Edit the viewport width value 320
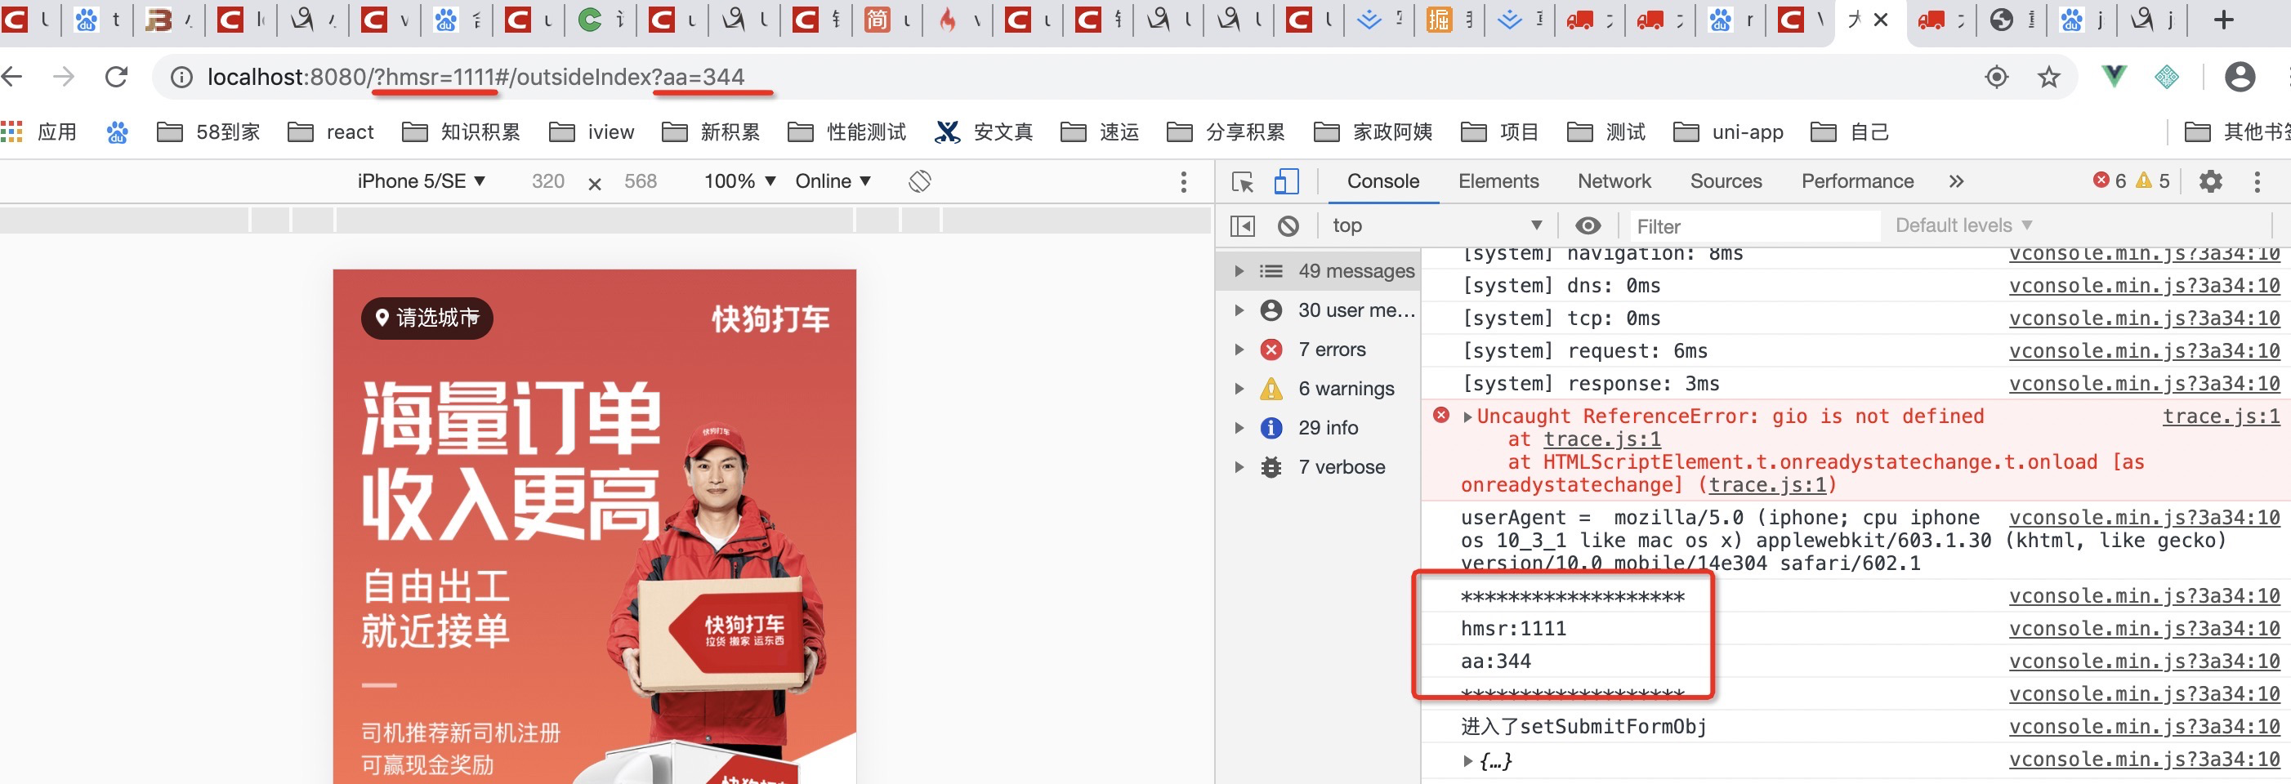 coord(548,181)
